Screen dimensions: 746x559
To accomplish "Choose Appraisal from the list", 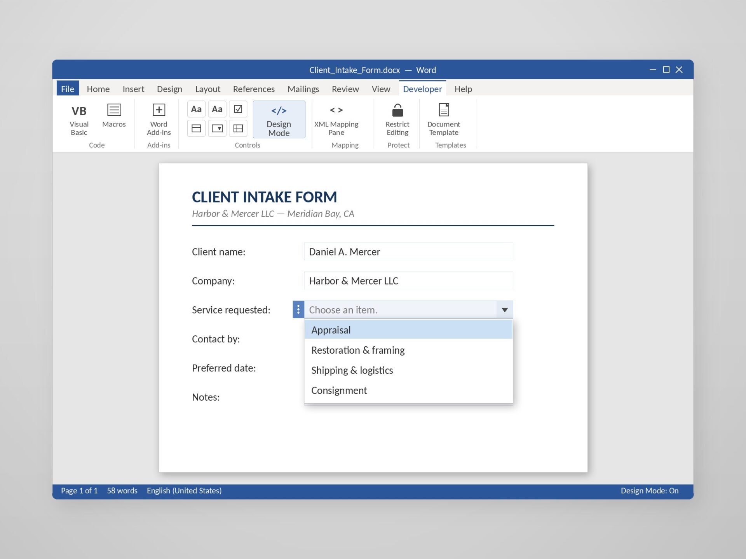I will (408, 330).
